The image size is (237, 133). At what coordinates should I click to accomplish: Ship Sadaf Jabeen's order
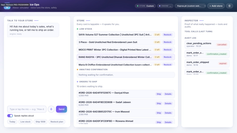[x=159, y=103]
